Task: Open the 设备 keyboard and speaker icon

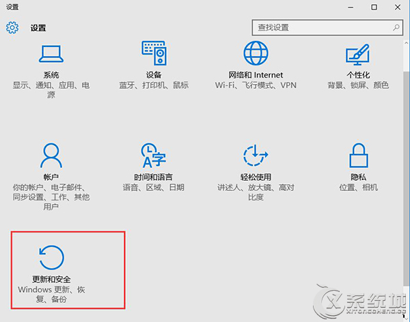Action: (x=154, y=53)
